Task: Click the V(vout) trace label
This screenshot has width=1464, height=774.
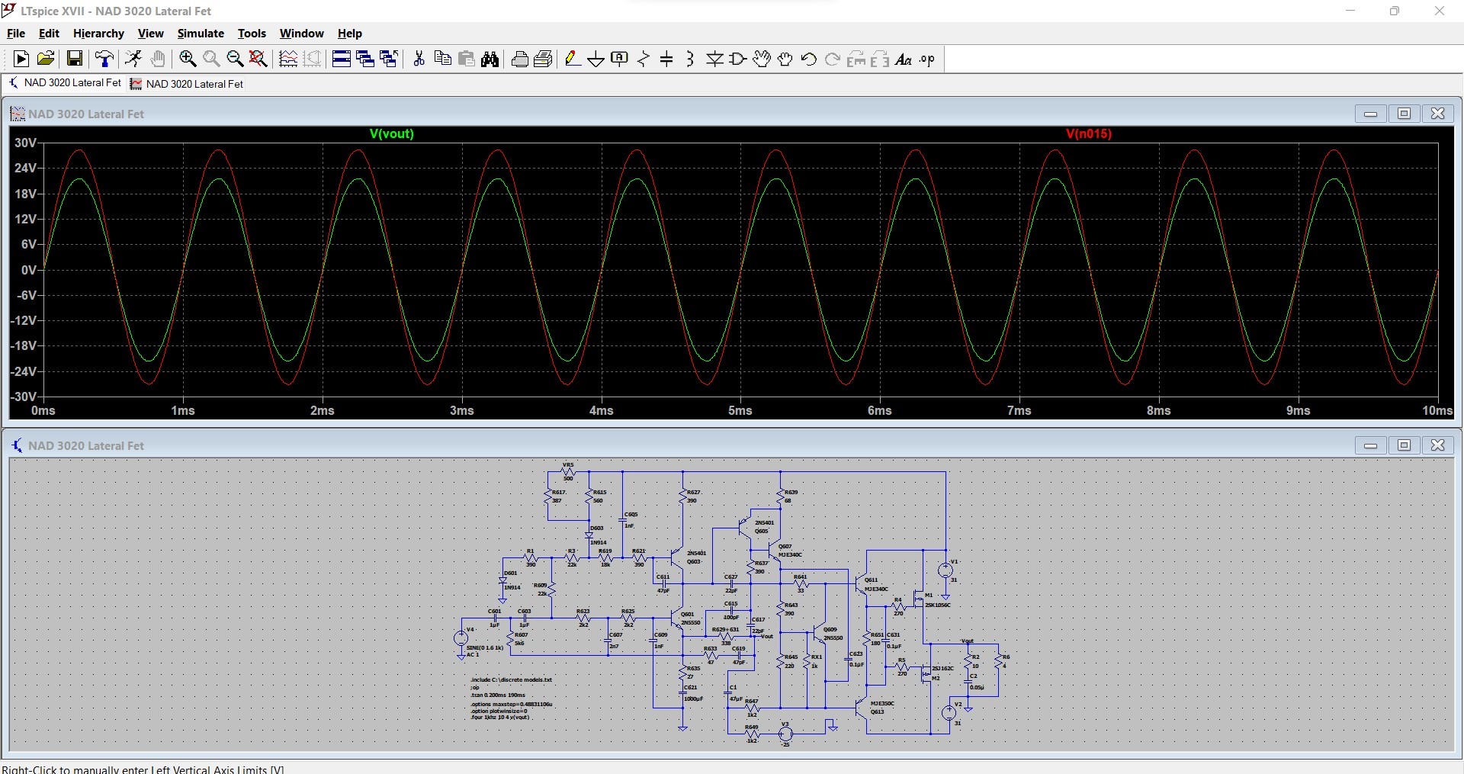Action: (x=392, y=133)
